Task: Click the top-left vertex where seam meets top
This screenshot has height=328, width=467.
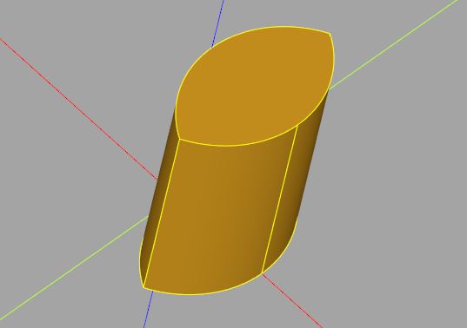Action: tap(179, 139)
